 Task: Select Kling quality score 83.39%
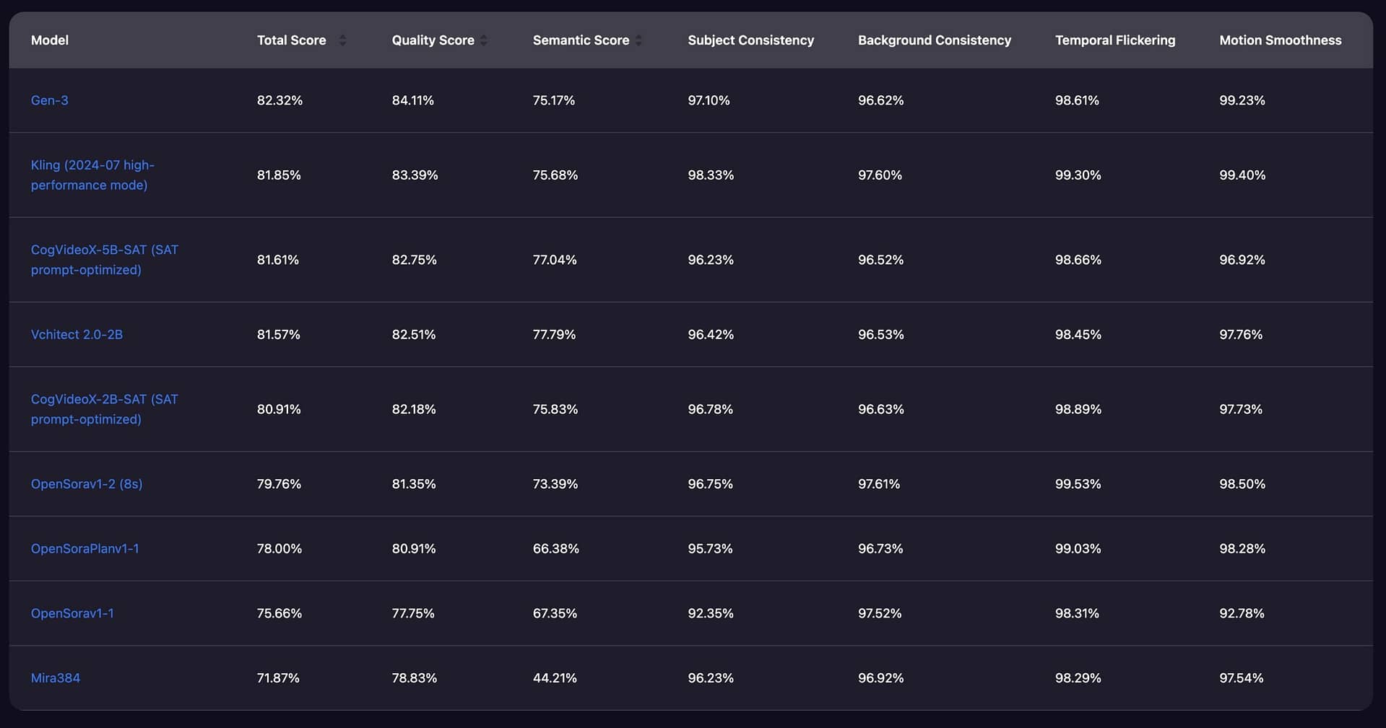(x=415, y=175)
